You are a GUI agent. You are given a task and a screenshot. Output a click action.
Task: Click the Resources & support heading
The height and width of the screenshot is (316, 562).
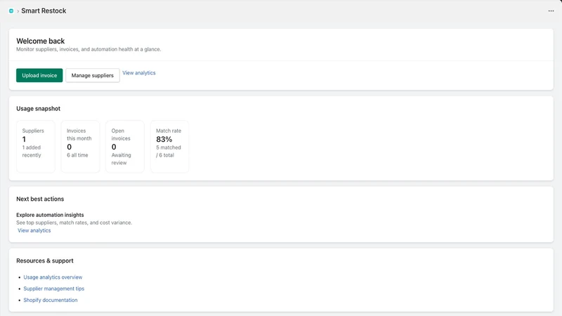pos(45,261)
